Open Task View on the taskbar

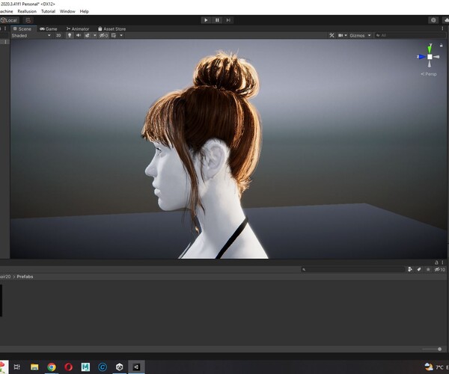(17, 367)
